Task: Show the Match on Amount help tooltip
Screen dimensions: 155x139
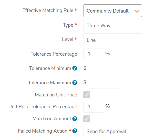Action: coord(75,119)
